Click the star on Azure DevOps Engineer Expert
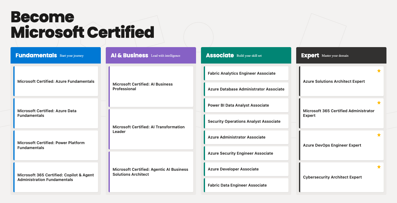Screen dimensions: 397x203 point(379,135)
